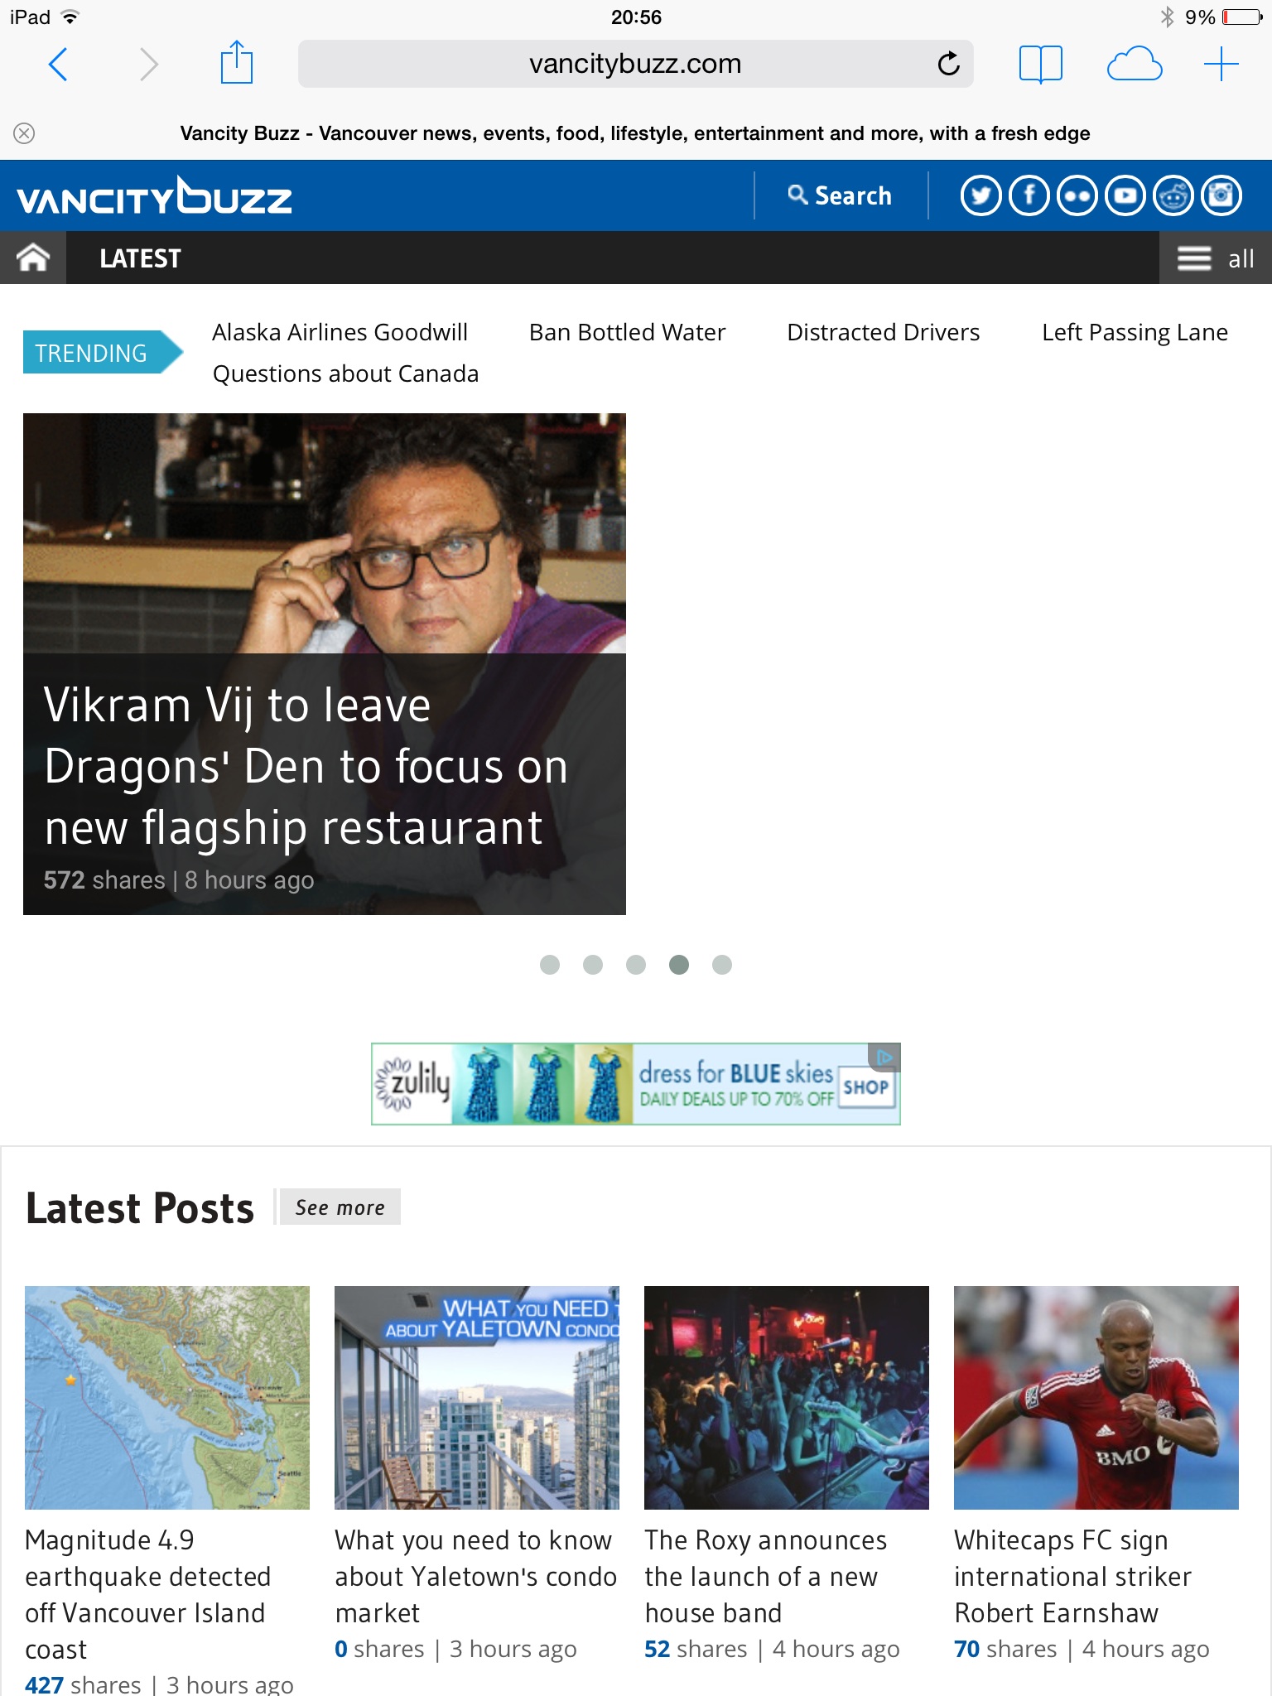Open the Flickr social icon
The image size is (1272, 1696).
pos(1077,196)
